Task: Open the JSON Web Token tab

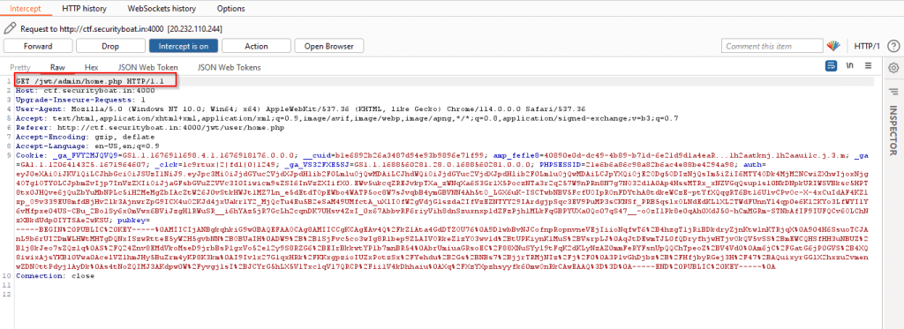Action: (x=148, y=67)
